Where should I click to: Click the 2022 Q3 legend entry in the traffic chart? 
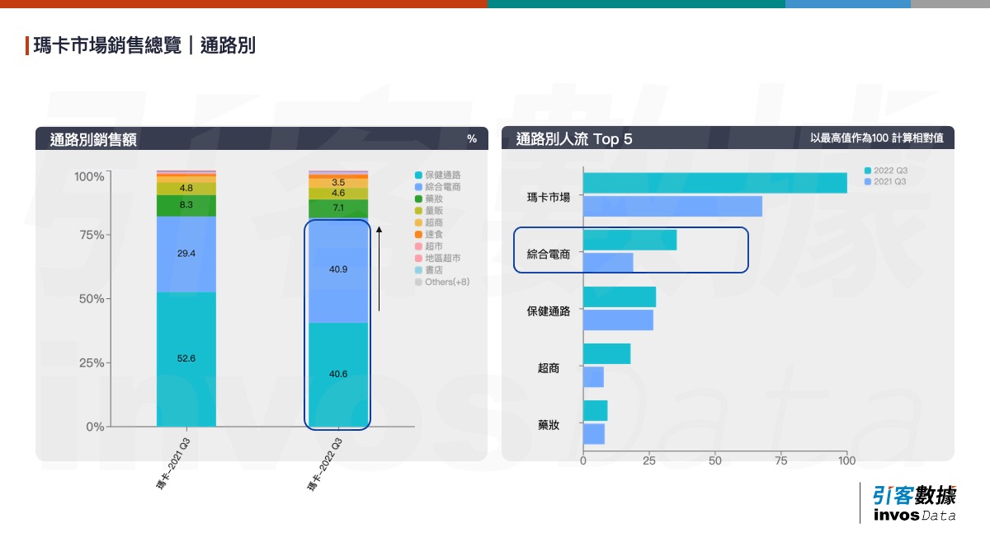pyautogui.click(x=885, y=171)
